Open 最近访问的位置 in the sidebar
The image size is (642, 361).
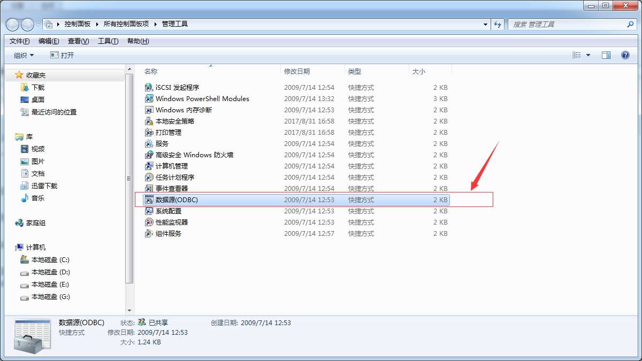click(48, 112)
